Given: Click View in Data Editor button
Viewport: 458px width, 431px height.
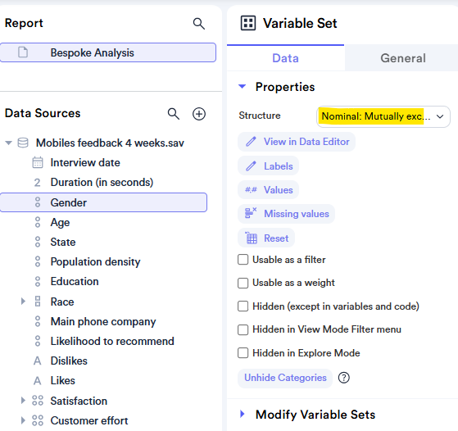Looking at the screenshot, I should coord(297,142).
